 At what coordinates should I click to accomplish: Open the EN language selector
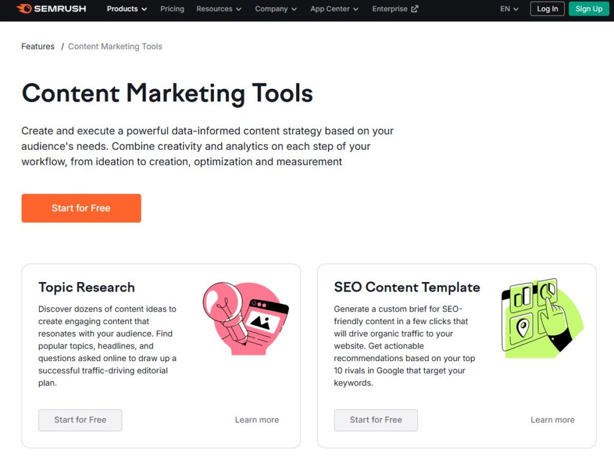508,9
